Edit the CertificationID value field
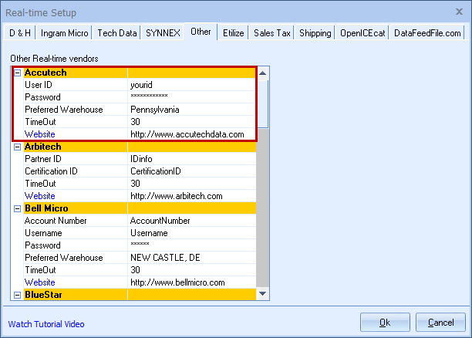The width and height of the screenshot is (472, 338). pyautogui.click(x=192, y=171)
